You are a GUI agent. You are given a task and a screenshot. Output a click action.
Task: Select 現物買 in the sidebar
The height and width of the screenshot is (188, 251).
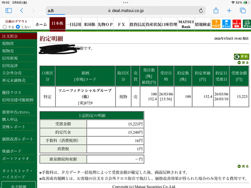pos(8,43)
